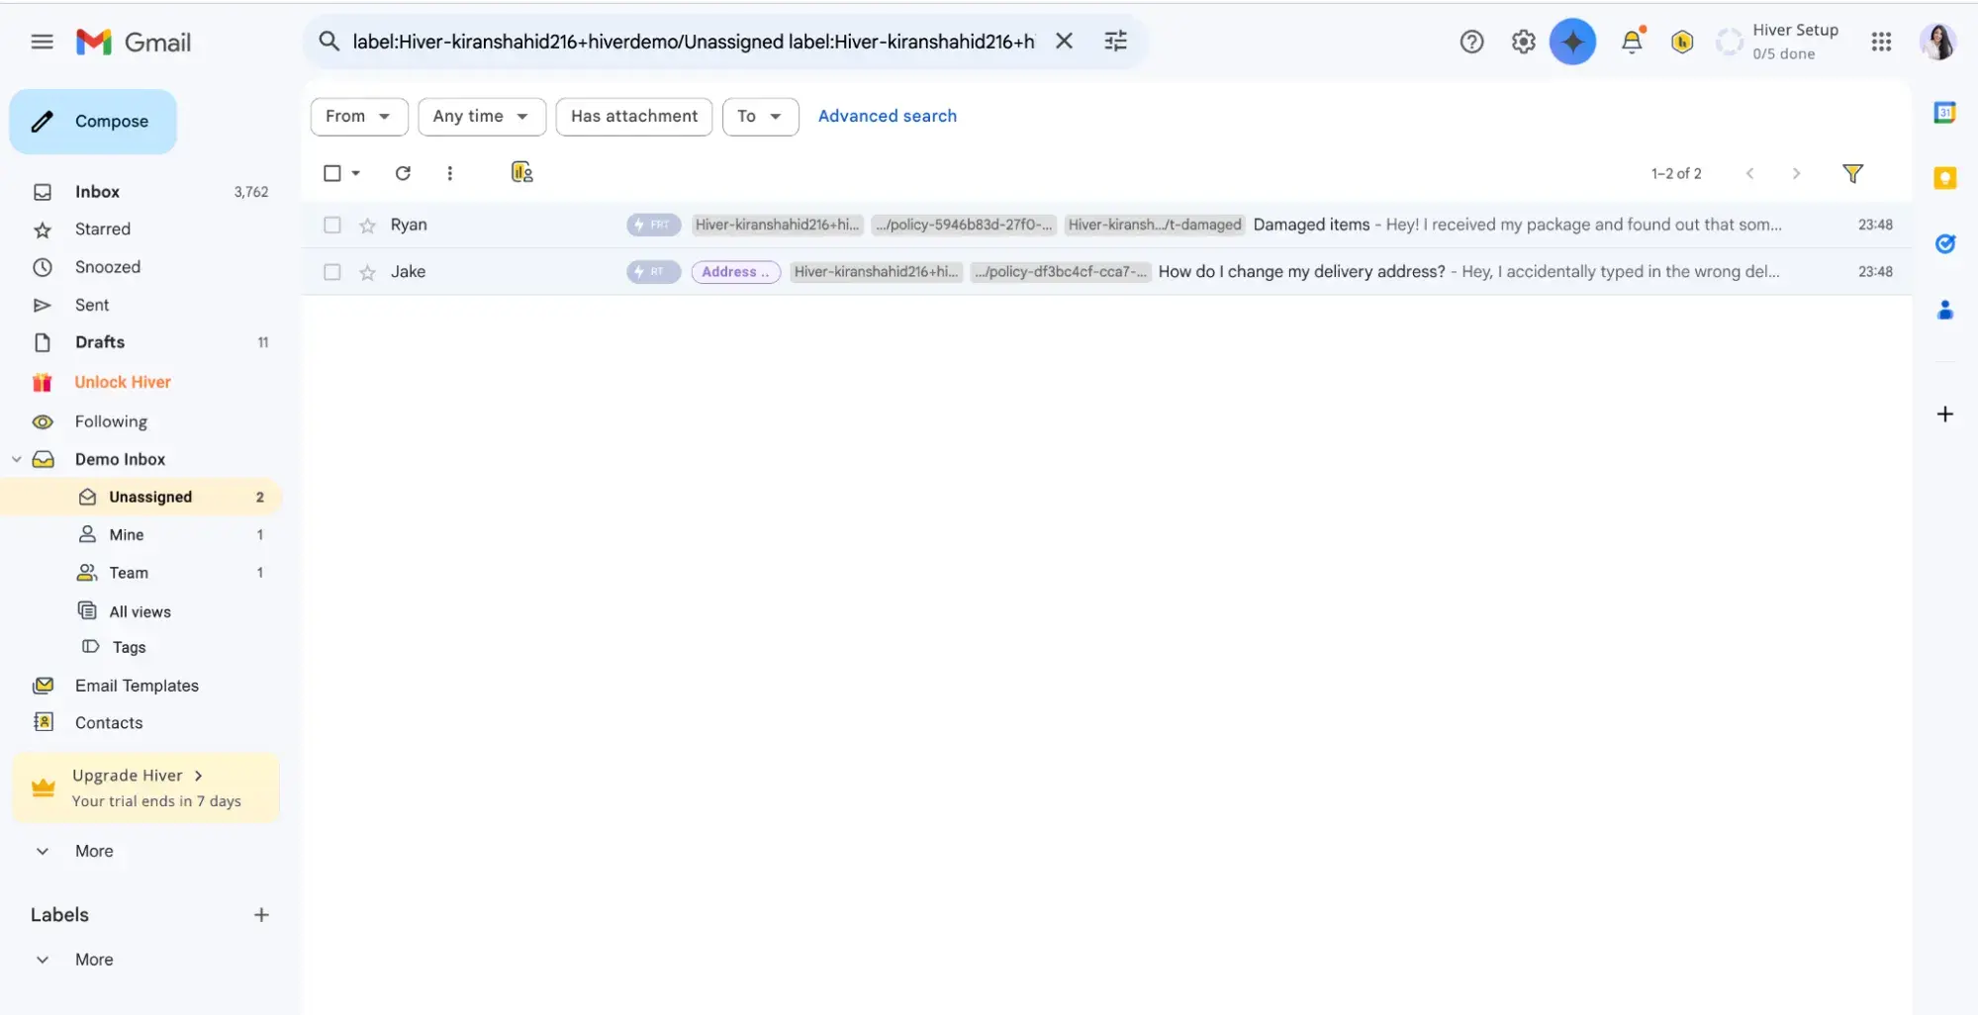Click the Gmail logo
The image size is (1978, 1015).
134,42
